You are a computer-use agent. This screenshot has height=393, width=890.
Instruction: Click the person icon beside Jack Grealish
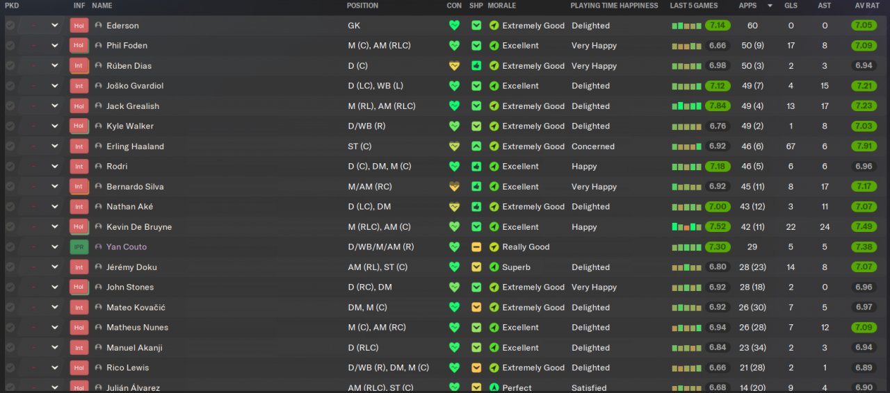pyautogui.click(x=98, y=106)
